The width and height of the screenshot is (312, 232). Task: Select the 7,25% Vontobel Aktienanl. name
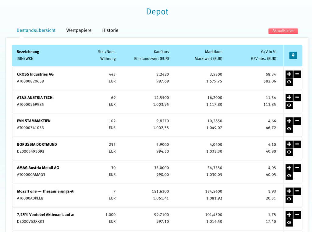(45, 215)
